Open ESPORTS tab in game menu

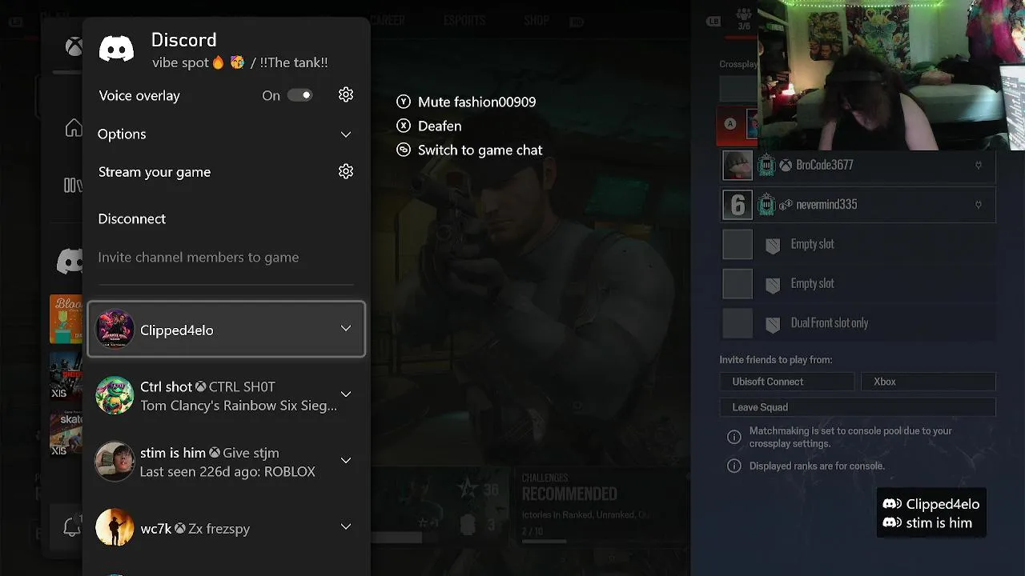click(464, 21)
